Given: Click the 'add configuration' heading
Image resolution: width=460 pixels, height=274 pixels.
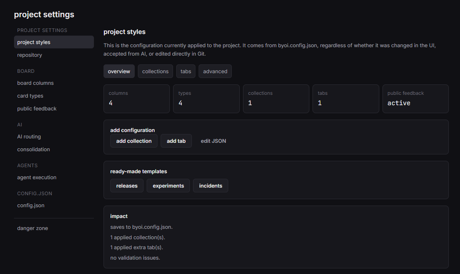Looking at the screenshot, I should tap(132, 130).
